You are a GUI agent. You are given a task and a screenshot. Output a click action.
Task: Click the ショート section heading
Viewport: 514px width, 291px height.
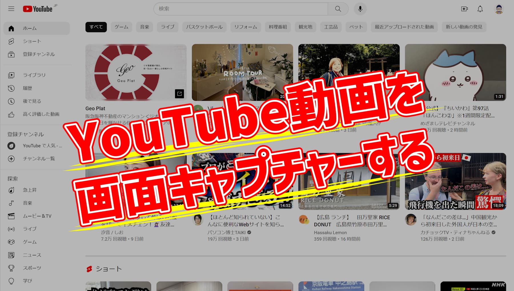(109, 269)
